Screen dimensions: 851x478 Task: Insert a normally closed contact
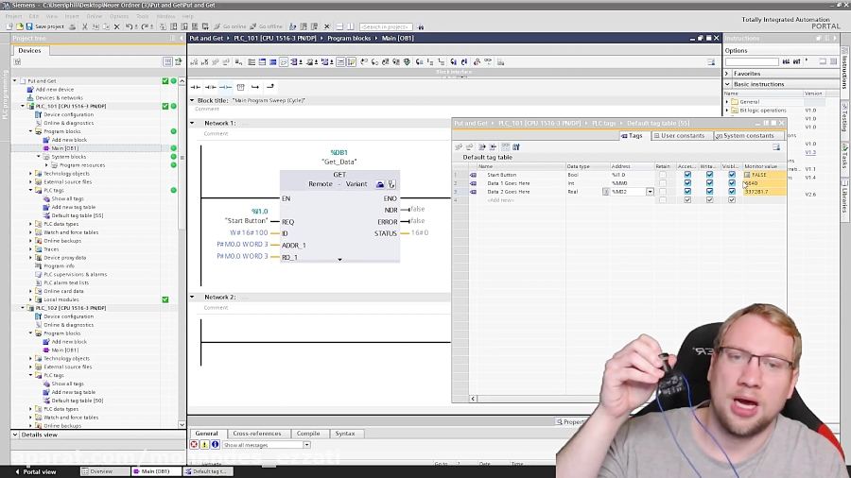tap(211, 86)
